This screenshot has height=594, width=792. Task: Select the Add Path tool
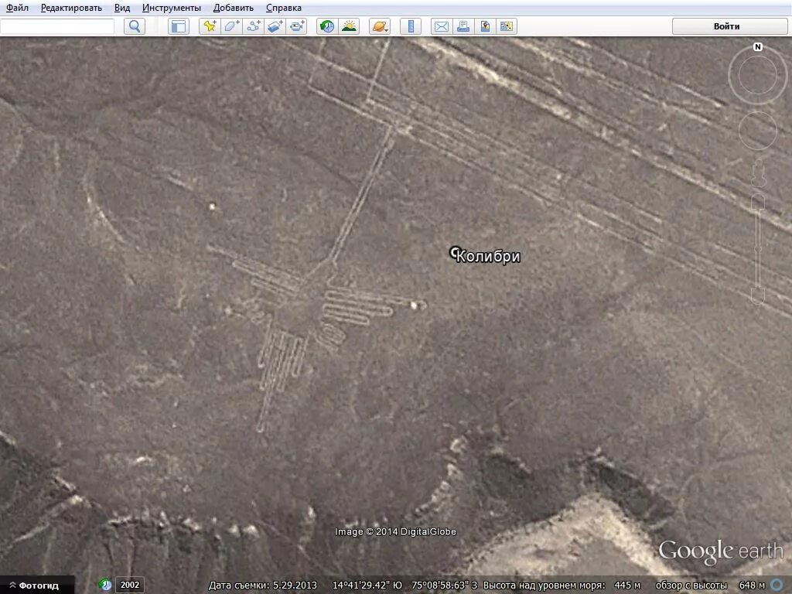253,26
